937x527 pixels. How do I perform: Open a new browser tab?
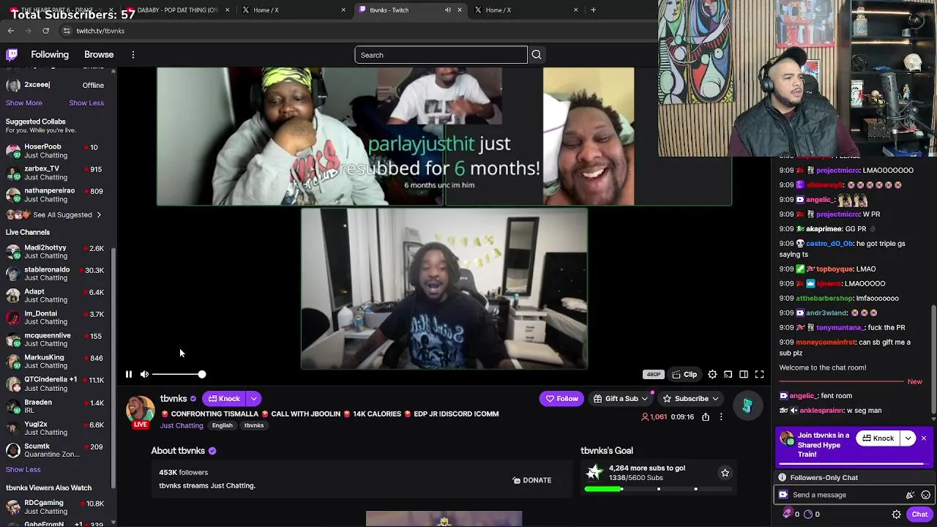coord(593,10)
